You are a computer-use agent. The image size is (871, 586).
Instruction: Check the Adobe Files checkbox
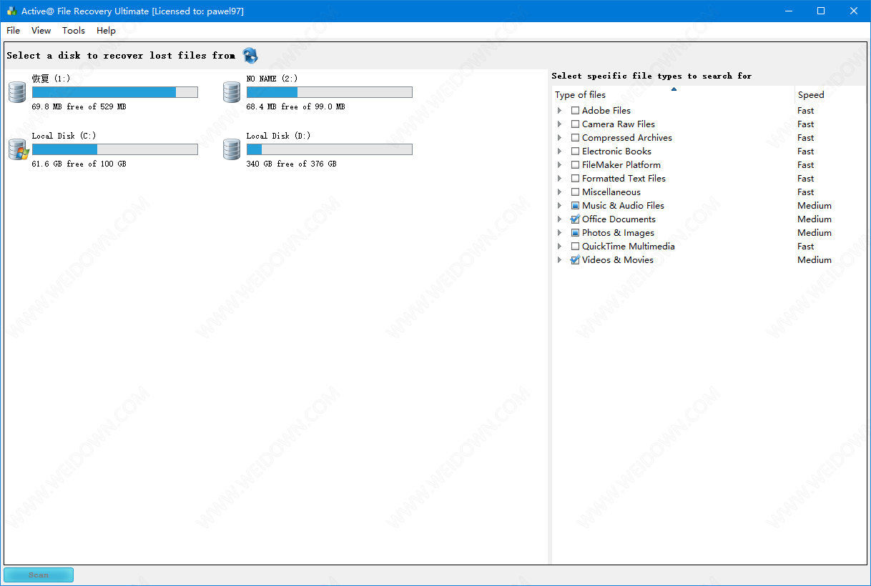coord(575,111)
